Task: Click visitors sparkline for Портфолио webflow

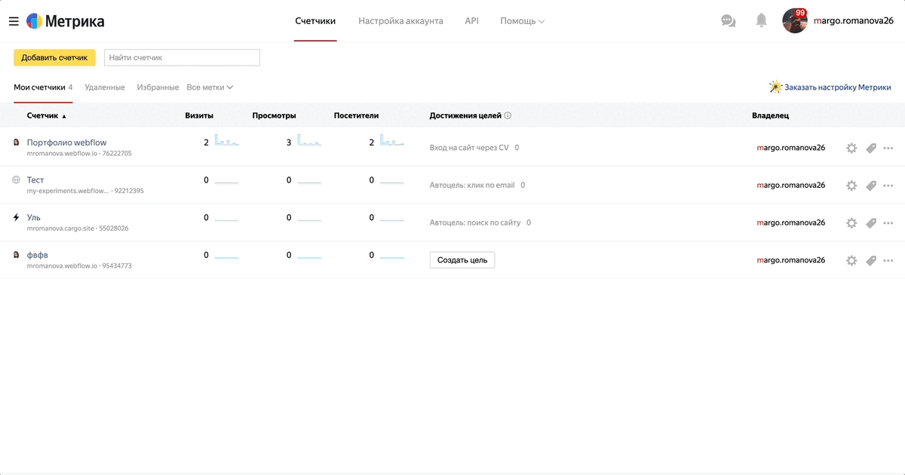Action: click(392, 140)
